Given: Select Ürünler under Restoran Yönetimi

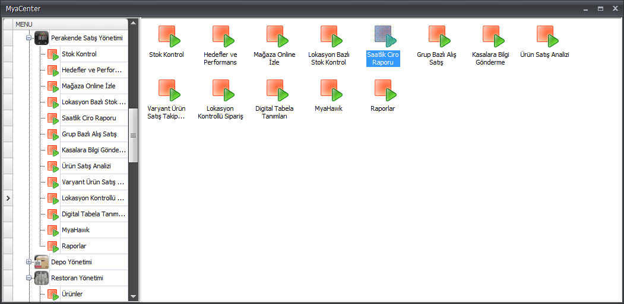Looking at the screenshot, I should pyautogui.click(x=72, y=294).
